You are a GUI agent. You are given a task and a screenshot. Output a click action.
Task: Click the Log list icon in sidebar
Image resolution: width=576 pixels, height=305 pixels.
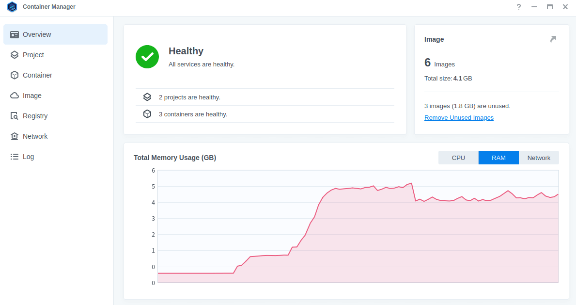15,157
